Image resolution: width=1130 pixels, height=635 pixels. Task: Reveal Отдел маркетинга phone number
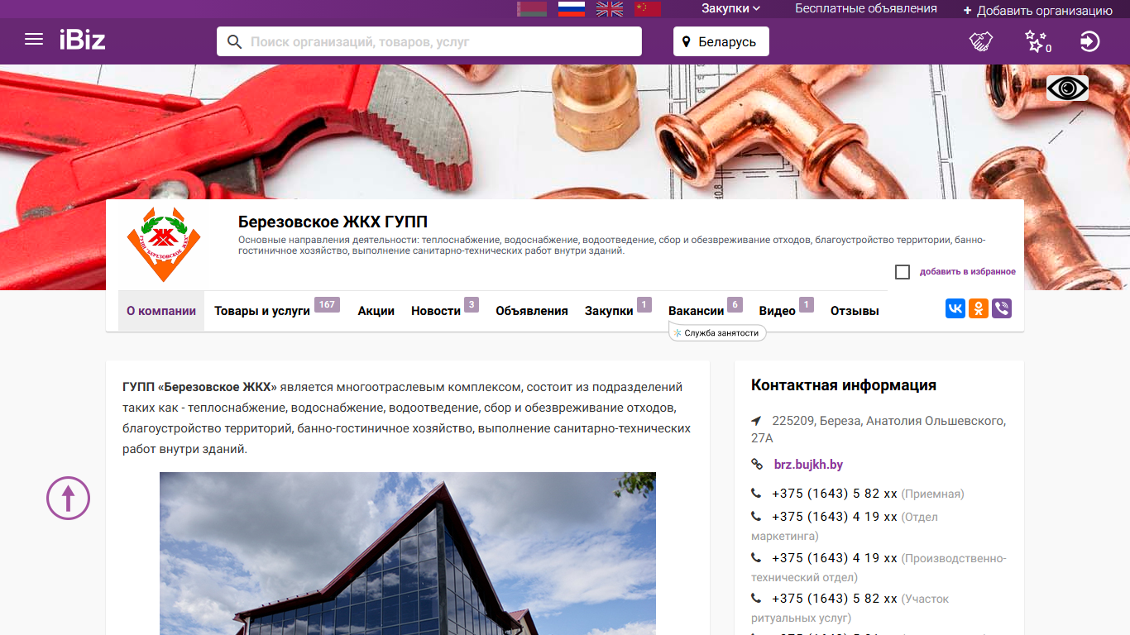pos(835,517)
